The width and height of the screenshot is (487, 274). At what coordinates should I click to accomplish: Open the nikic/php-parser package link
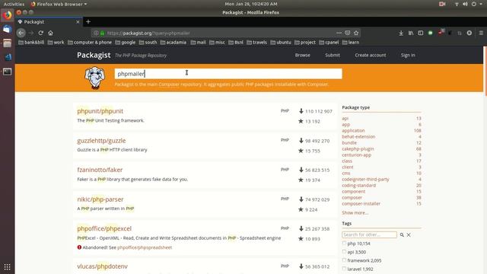click(x=100, y=199)
